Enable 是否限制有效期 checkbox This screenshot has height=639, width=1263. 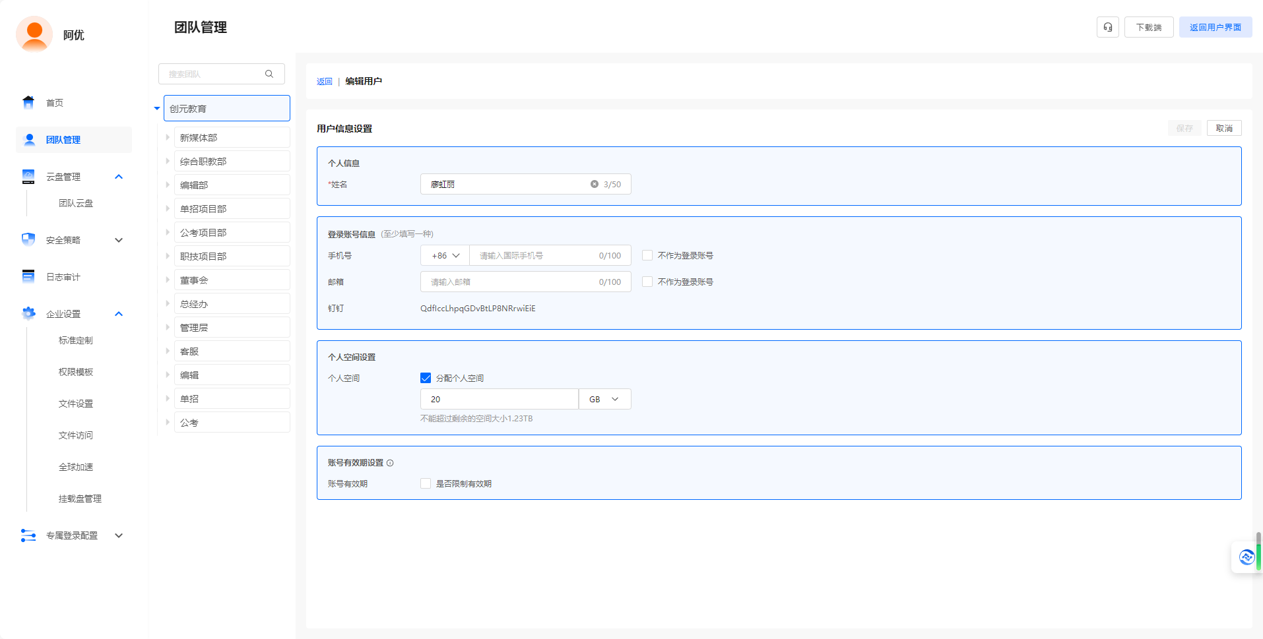(426, 483)
